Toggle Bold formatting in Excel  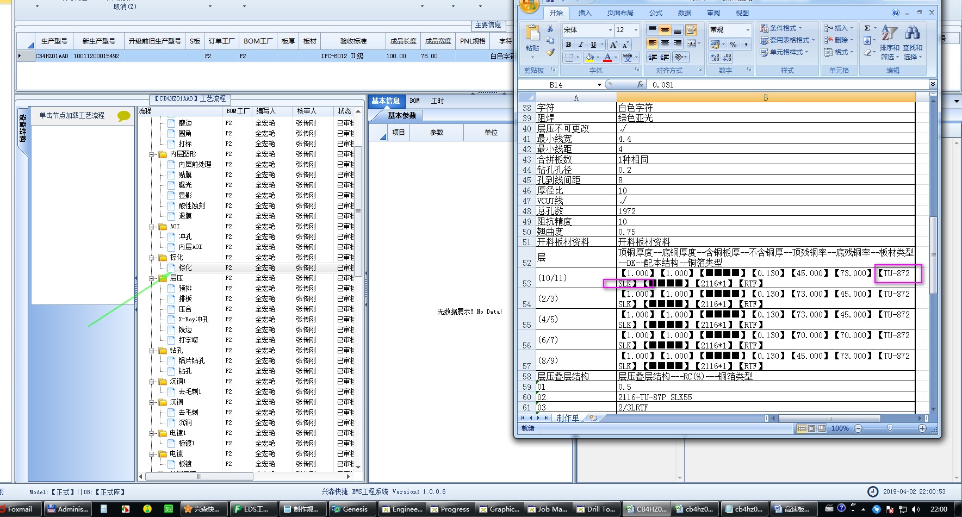pyautogui.click(x=568, y=45)
